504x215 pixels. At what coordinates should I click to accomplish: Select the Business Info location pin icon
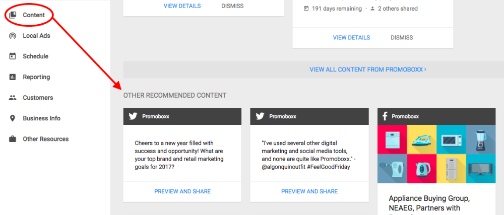tap(13, 118)
